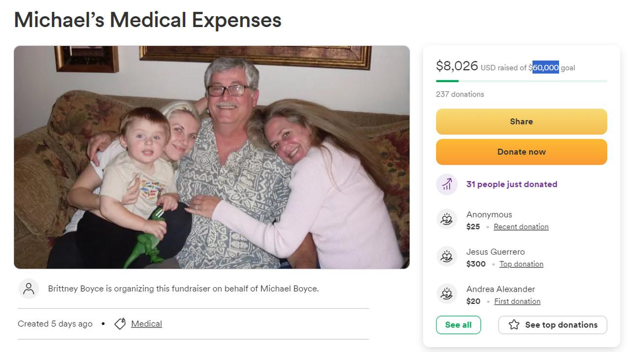Open the First donation link
Image resolution: width=630 pixels, height=352 pixels.
[x=517, y=301]
